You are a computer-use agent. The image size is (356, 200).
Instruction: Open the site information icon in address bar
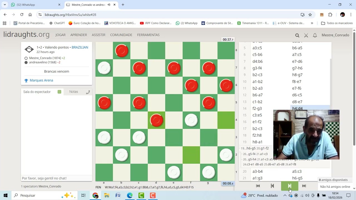(x=40, y=15)
